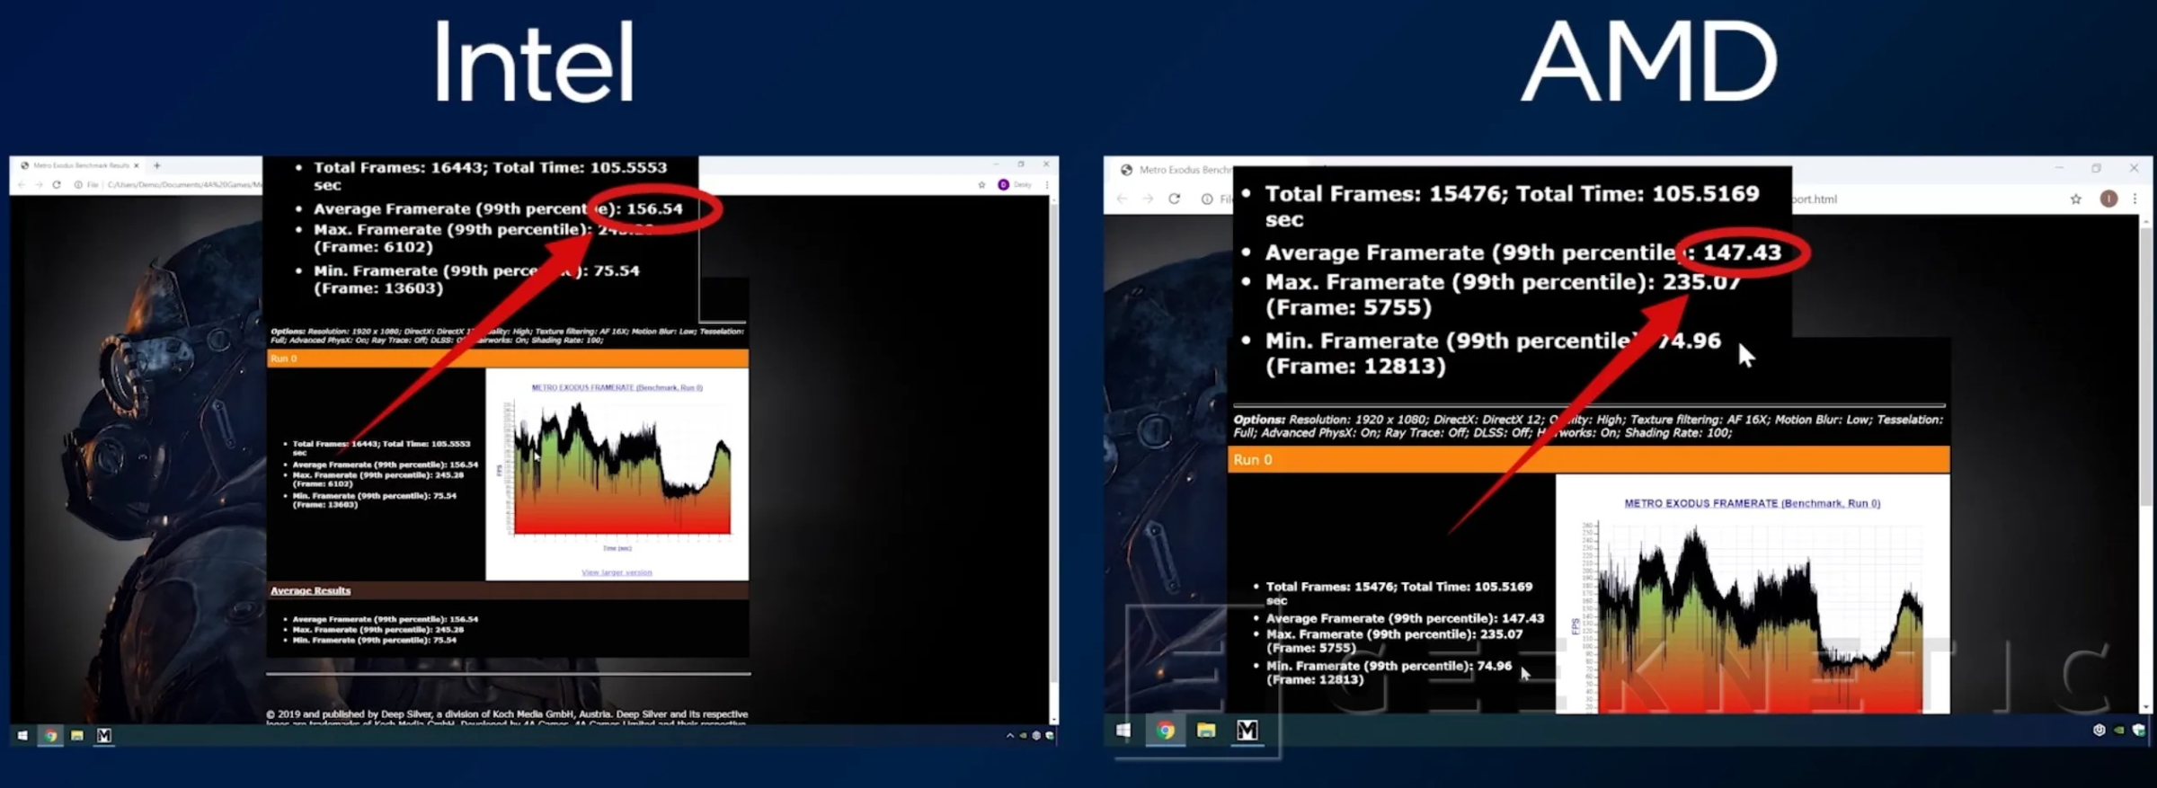Close Metro Exodus Benchmark tab in Intel window

pos(137,165)
